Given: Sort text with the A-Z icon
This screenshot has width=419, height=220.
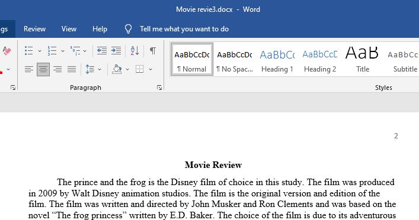Looking at the screenshot, I should 135,51.
